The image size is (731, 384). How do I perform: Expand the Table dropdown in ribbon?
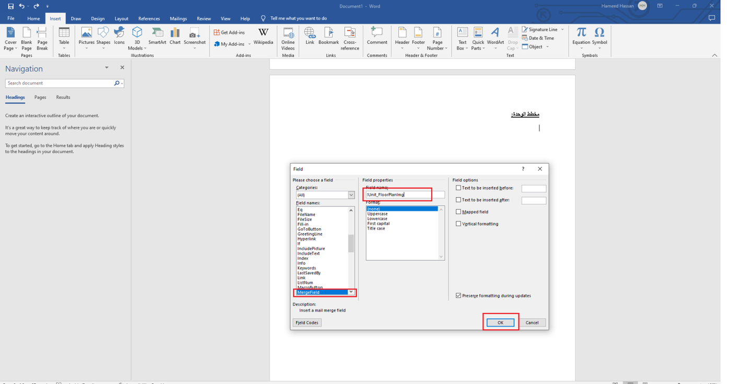pos(64,48)
